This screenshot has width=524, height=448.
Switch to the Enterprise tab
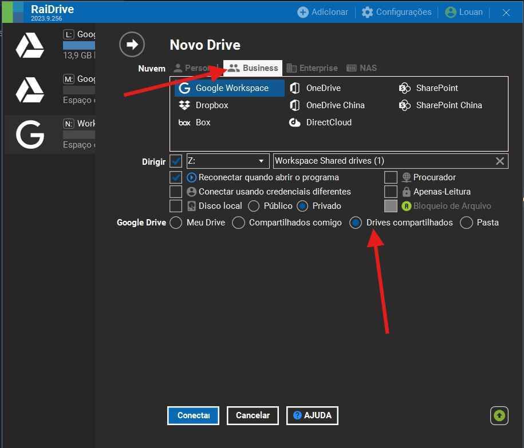pyautogui.click(x=312, y=68)
